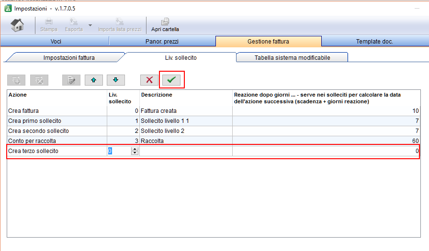Click reaction days value 10

tap(415, 111)
